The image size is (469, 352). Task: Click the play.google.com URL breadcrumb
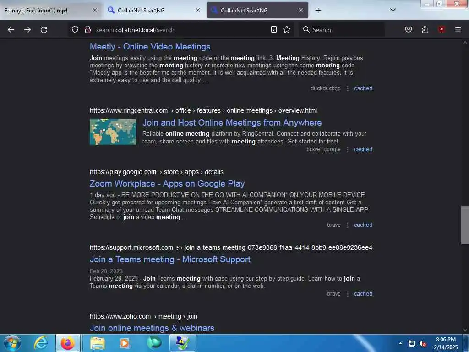[157, 172]
